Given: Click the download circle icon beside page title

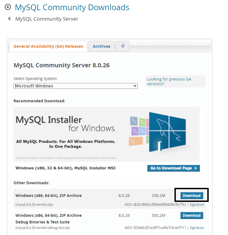Looking at the screenshot, I should [8, 7].
